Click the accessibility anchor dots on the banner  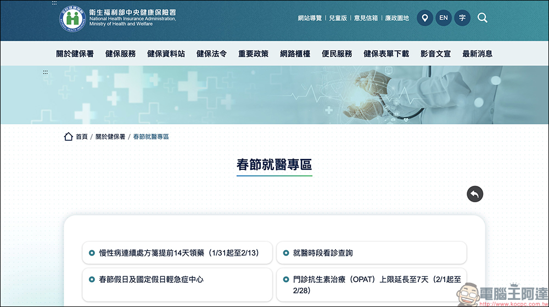point(45,72)
